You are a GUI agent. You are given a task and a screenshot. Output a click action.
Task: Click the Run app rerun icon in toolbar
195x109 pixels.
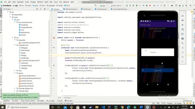coord(127,5)
